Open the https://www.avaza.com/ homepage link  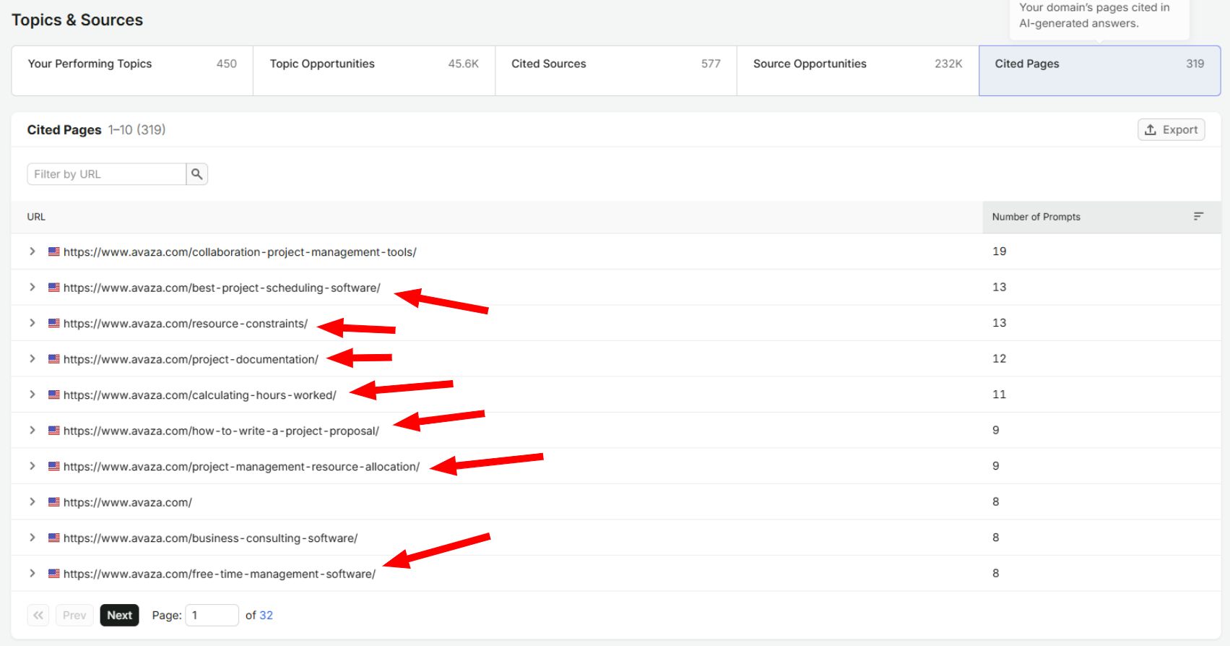tap(128, 502)
